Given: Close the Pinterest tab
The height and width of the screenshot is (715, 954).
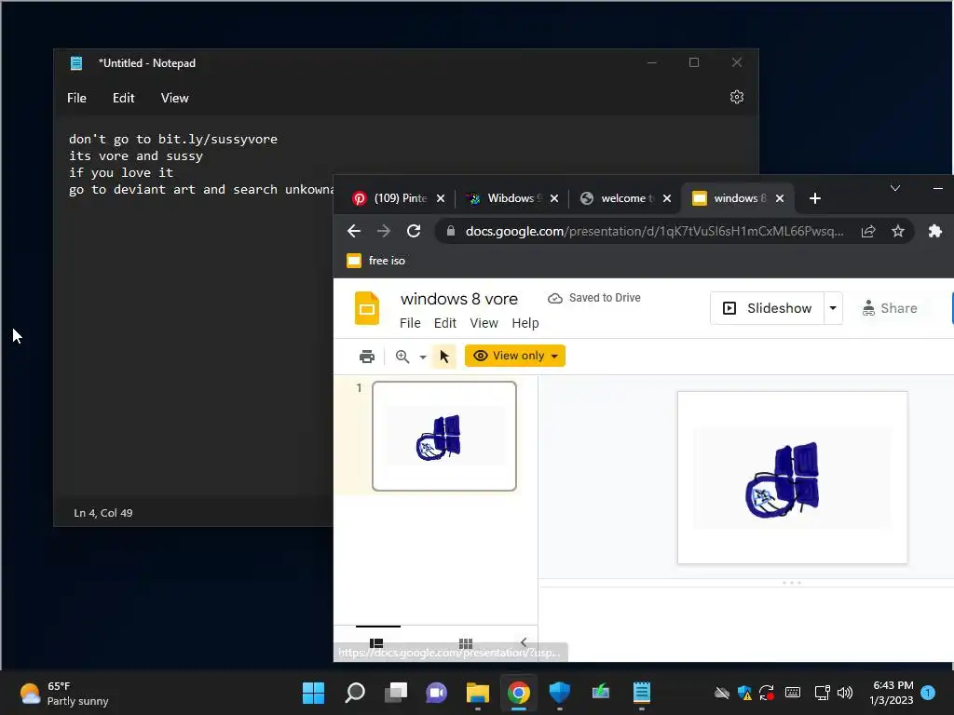Looking at the screenshot, I should point(441,198).
